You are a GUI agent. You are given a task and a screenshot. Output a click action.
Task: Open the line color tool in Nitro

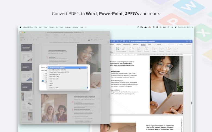[x=89, y=40]
